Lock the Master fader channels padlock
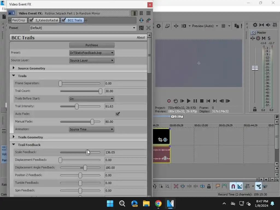This screenshot has width=280, height=210. click(x=255, y=109)
